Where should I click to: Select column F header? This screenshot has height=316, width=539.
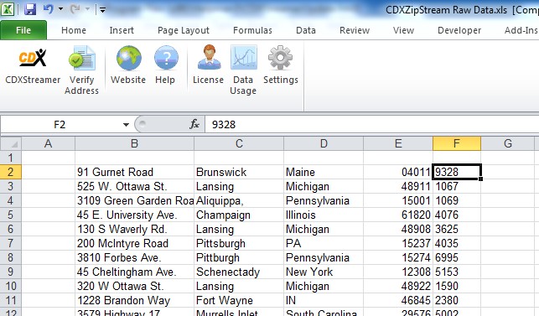pos(457,143)
